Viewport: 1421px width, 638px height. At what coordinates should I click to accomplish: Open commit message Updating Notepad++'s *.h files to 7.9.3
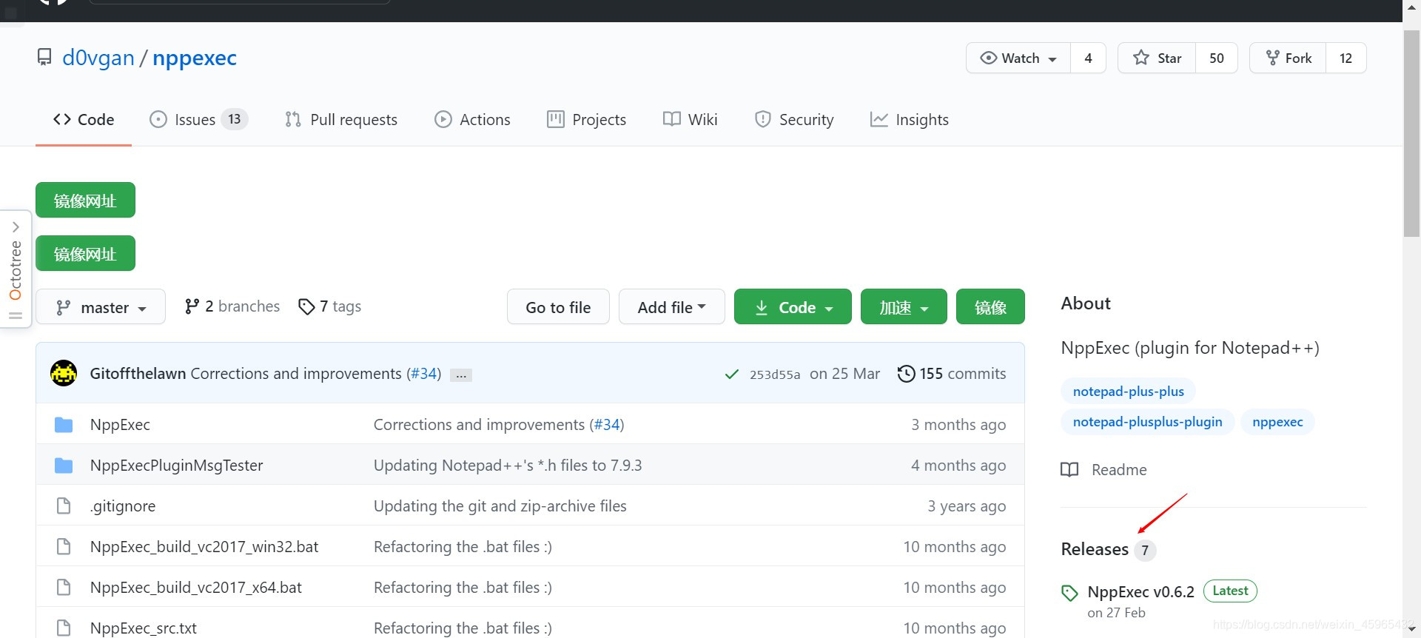(x=508, y=465)
